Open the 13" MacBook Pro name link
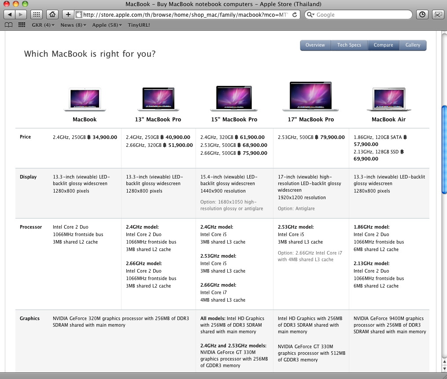 point(158,120)
